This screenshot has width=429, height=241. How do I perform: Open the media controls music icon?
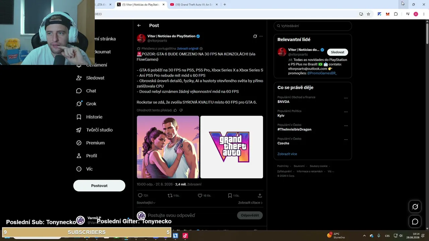point(408,14)
